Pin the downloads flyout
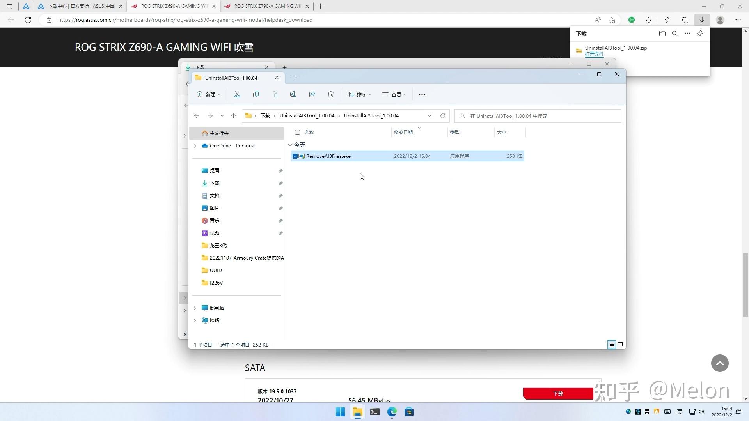Screen dimensions: 749x421 [700, 34]
